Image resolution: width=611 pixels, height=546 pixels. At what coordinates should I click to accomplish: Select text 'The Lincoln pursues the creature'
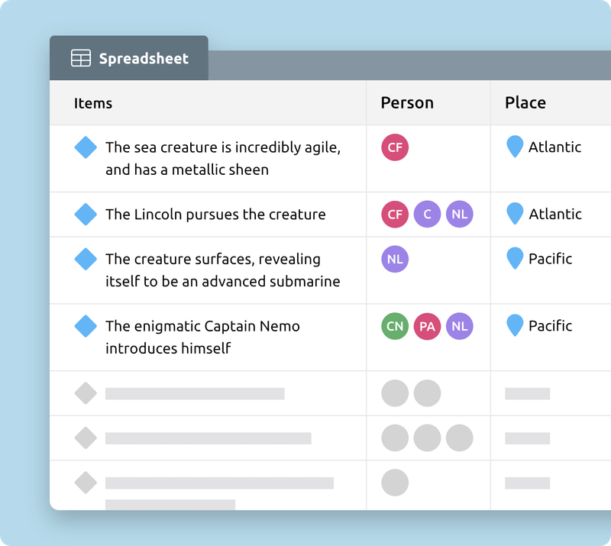click(x=215, y=215)
